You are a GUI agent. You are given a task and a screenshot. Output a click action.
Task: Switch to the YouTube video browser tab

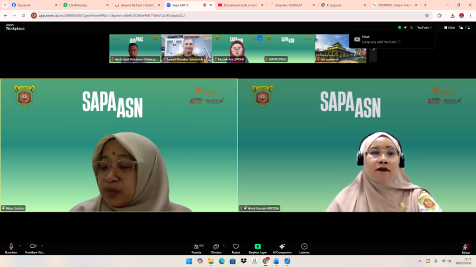click(x=240, y=5)
